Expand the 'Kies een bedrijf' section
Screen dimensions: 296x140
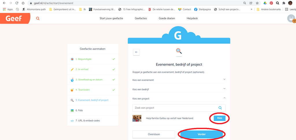[224, 89]
